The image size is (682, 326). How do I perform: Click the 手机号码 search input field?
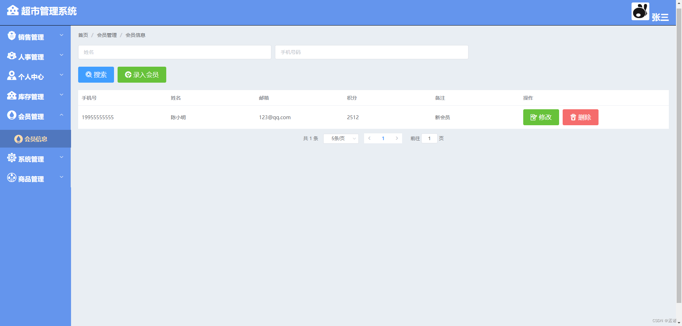[372, 52]
